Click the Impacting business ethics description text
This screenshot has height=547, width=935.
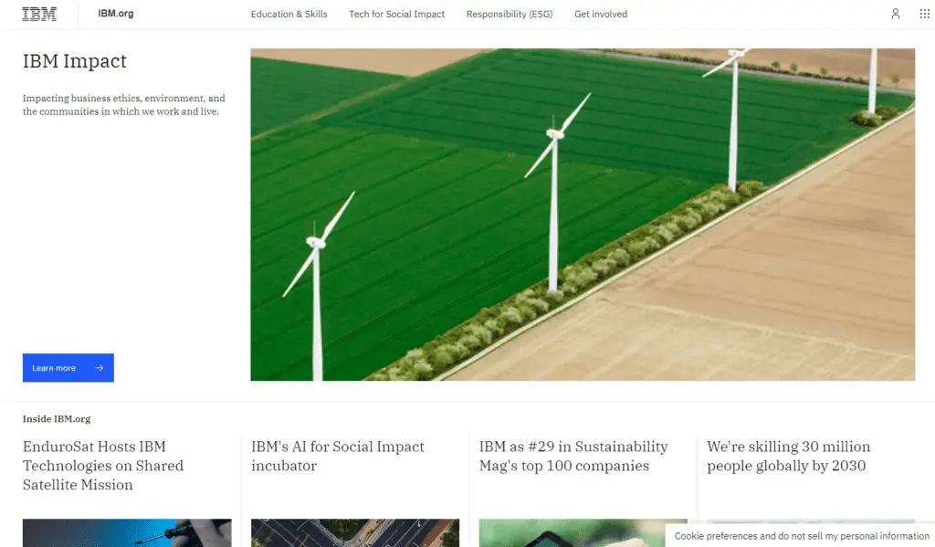coord(124,104)
